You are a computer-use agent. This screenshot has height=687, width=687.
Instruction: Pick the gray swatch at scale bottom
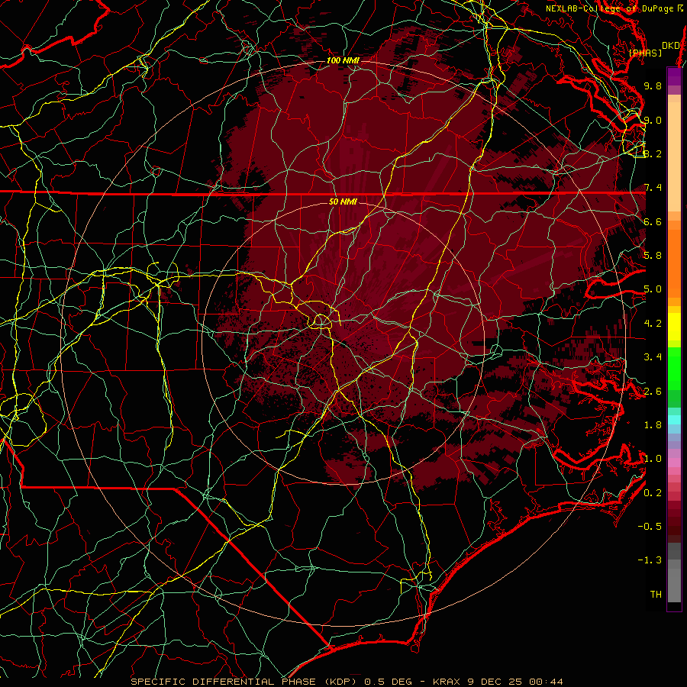click(x=674, y=582)
